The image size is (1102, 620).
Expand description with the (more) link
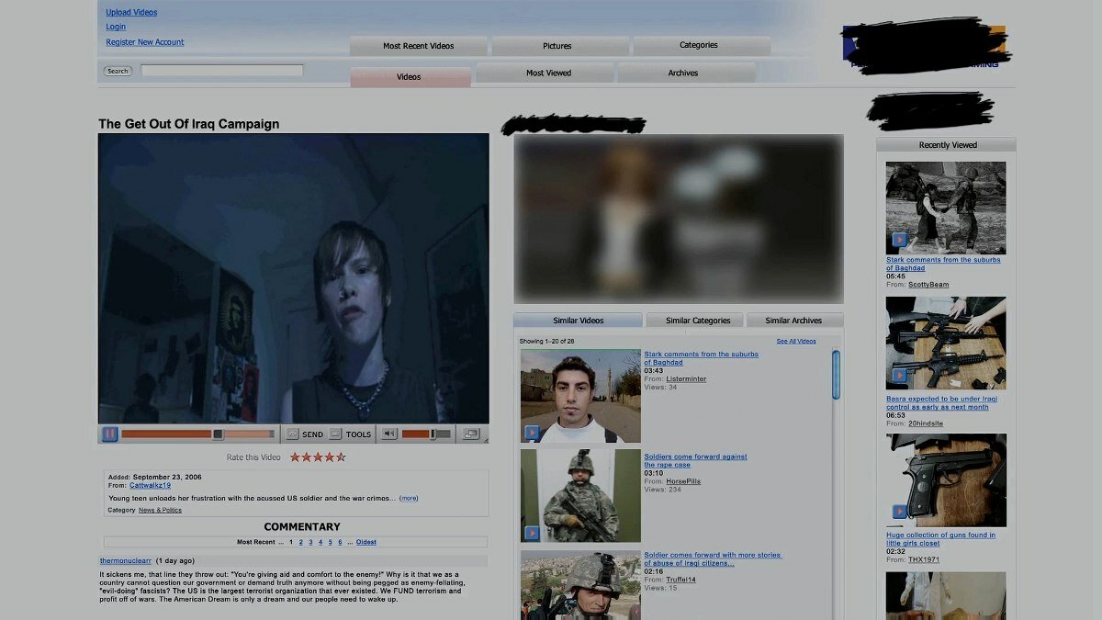pos(409,498)
